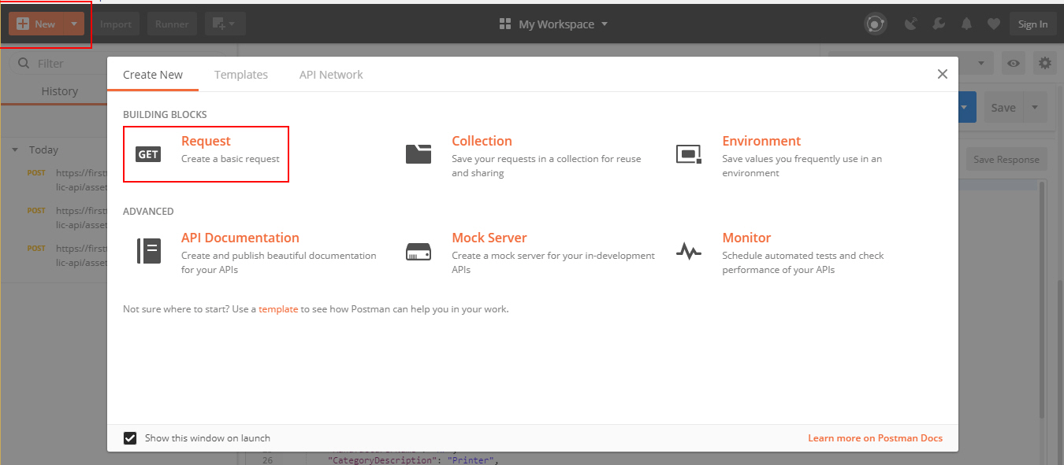Open the manage environments gear icon
This screenshot has height=465, width=1064.
pos(1045,64)
